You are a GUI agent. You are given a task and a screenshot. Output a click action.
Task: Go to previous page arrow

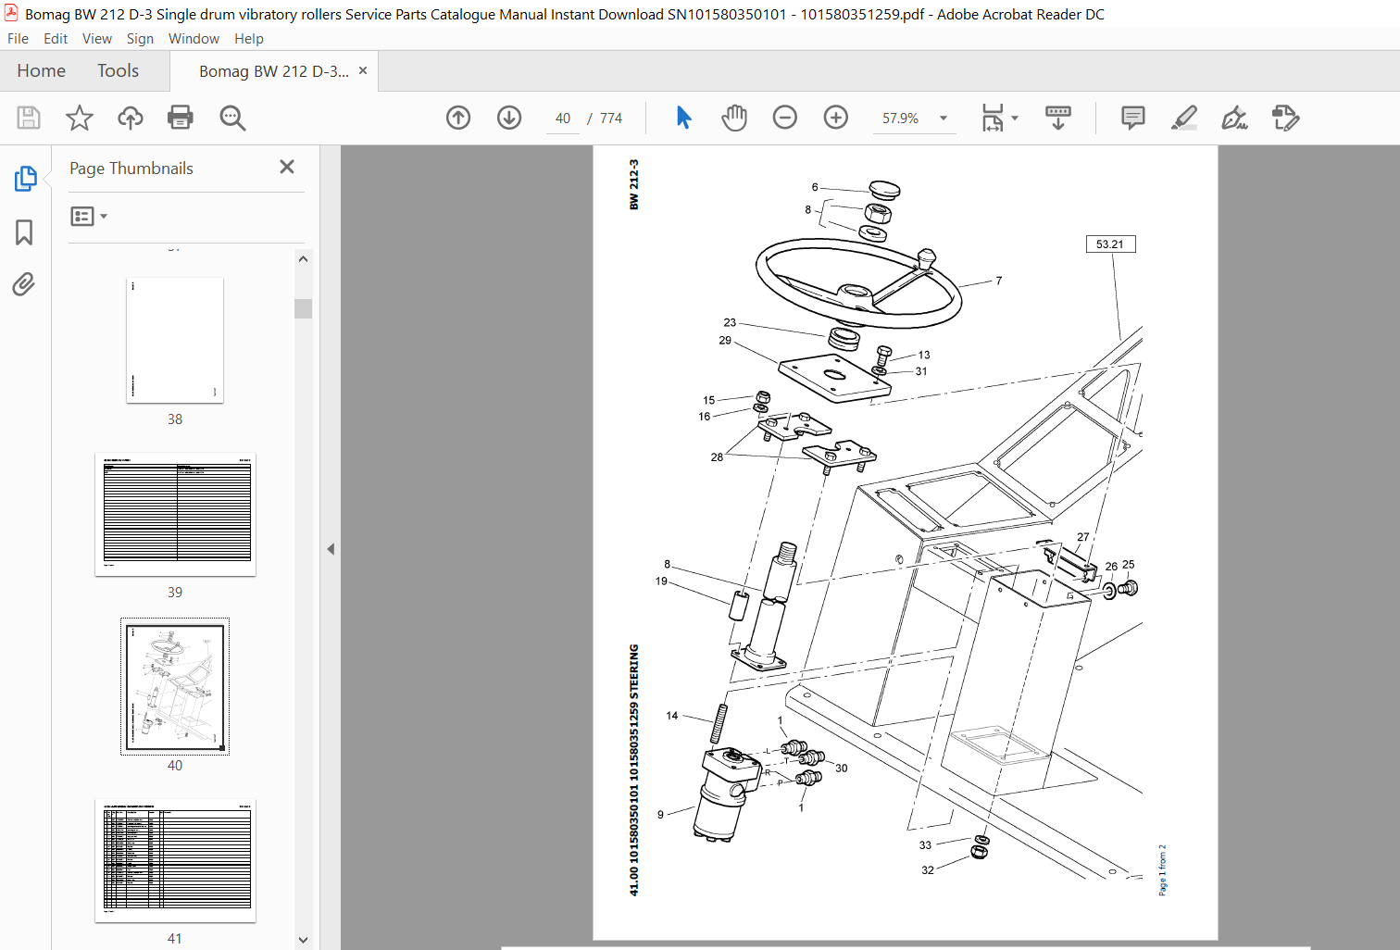pos(458,118)
